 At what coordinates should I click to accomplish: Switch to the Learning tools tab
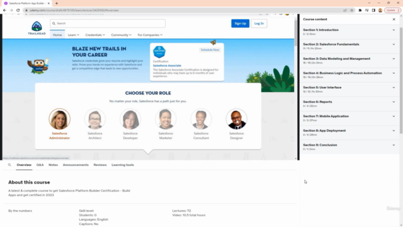(123, 165)
